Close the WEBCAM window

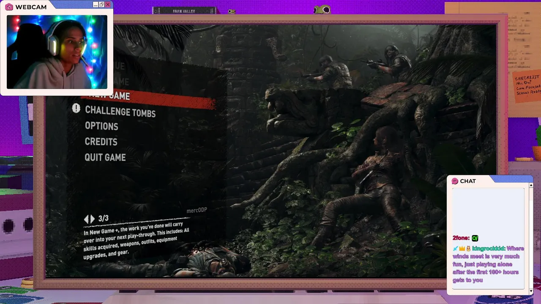pyautogui.click(x=108, y=5)
